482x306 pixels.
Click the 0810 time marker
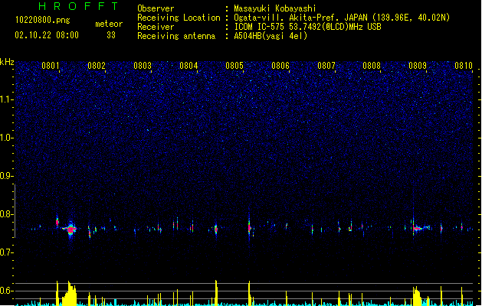coord(464,66)
